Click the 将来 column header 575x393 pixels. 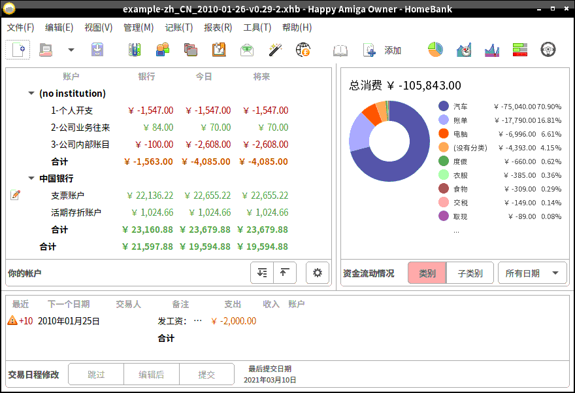(261, 77)
